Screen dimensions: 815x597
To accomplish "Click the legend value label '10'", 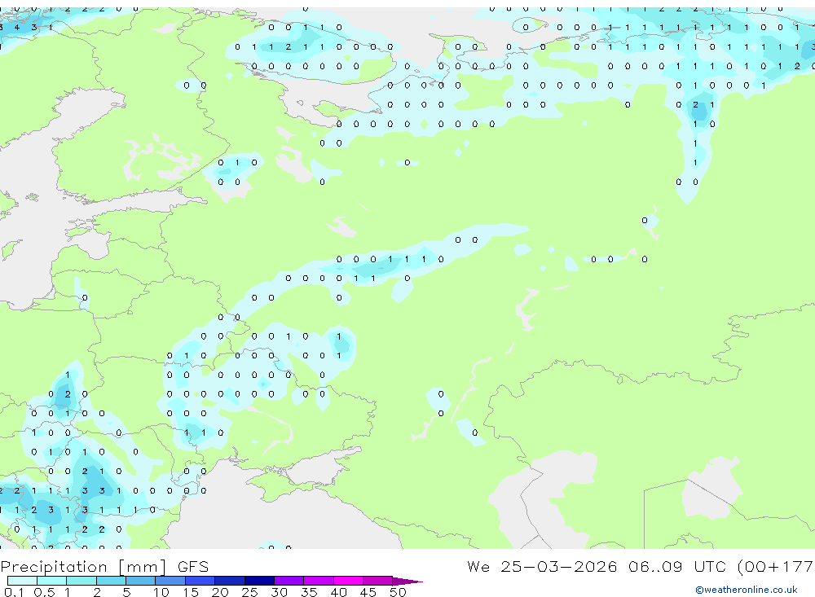I will [x=161, y=592].
